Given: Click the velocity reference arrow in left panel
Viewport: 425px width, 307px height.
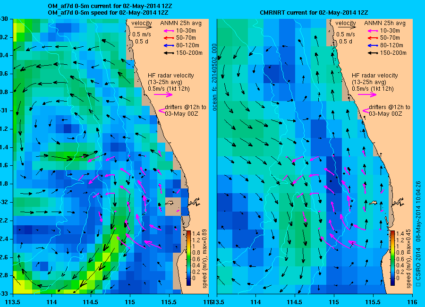Looking at the screenshot, I should click(143, 27).
